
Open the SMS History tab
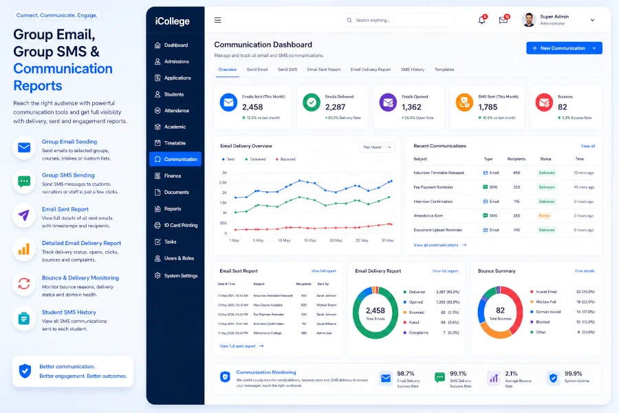[413, 70]
